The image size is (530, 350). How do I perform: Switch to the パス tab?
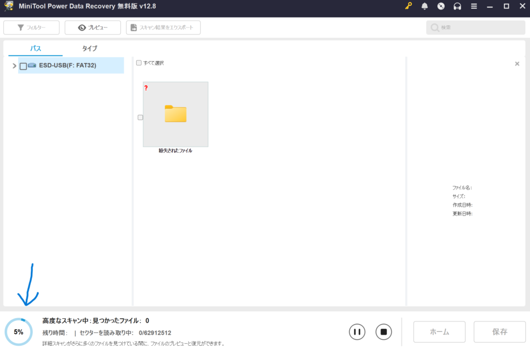pyautogui.click(x=36, y=48)
